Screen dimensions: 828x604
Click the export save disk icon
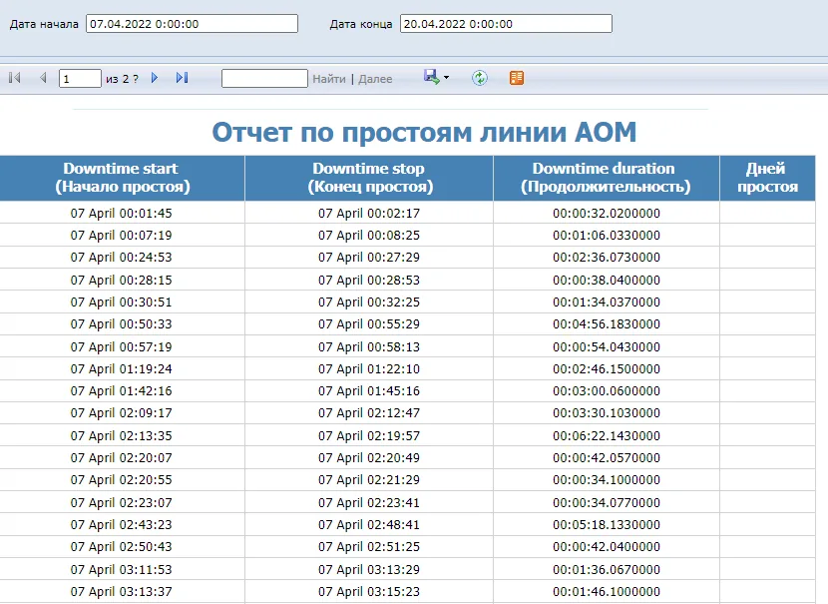(x=431, y=78)
